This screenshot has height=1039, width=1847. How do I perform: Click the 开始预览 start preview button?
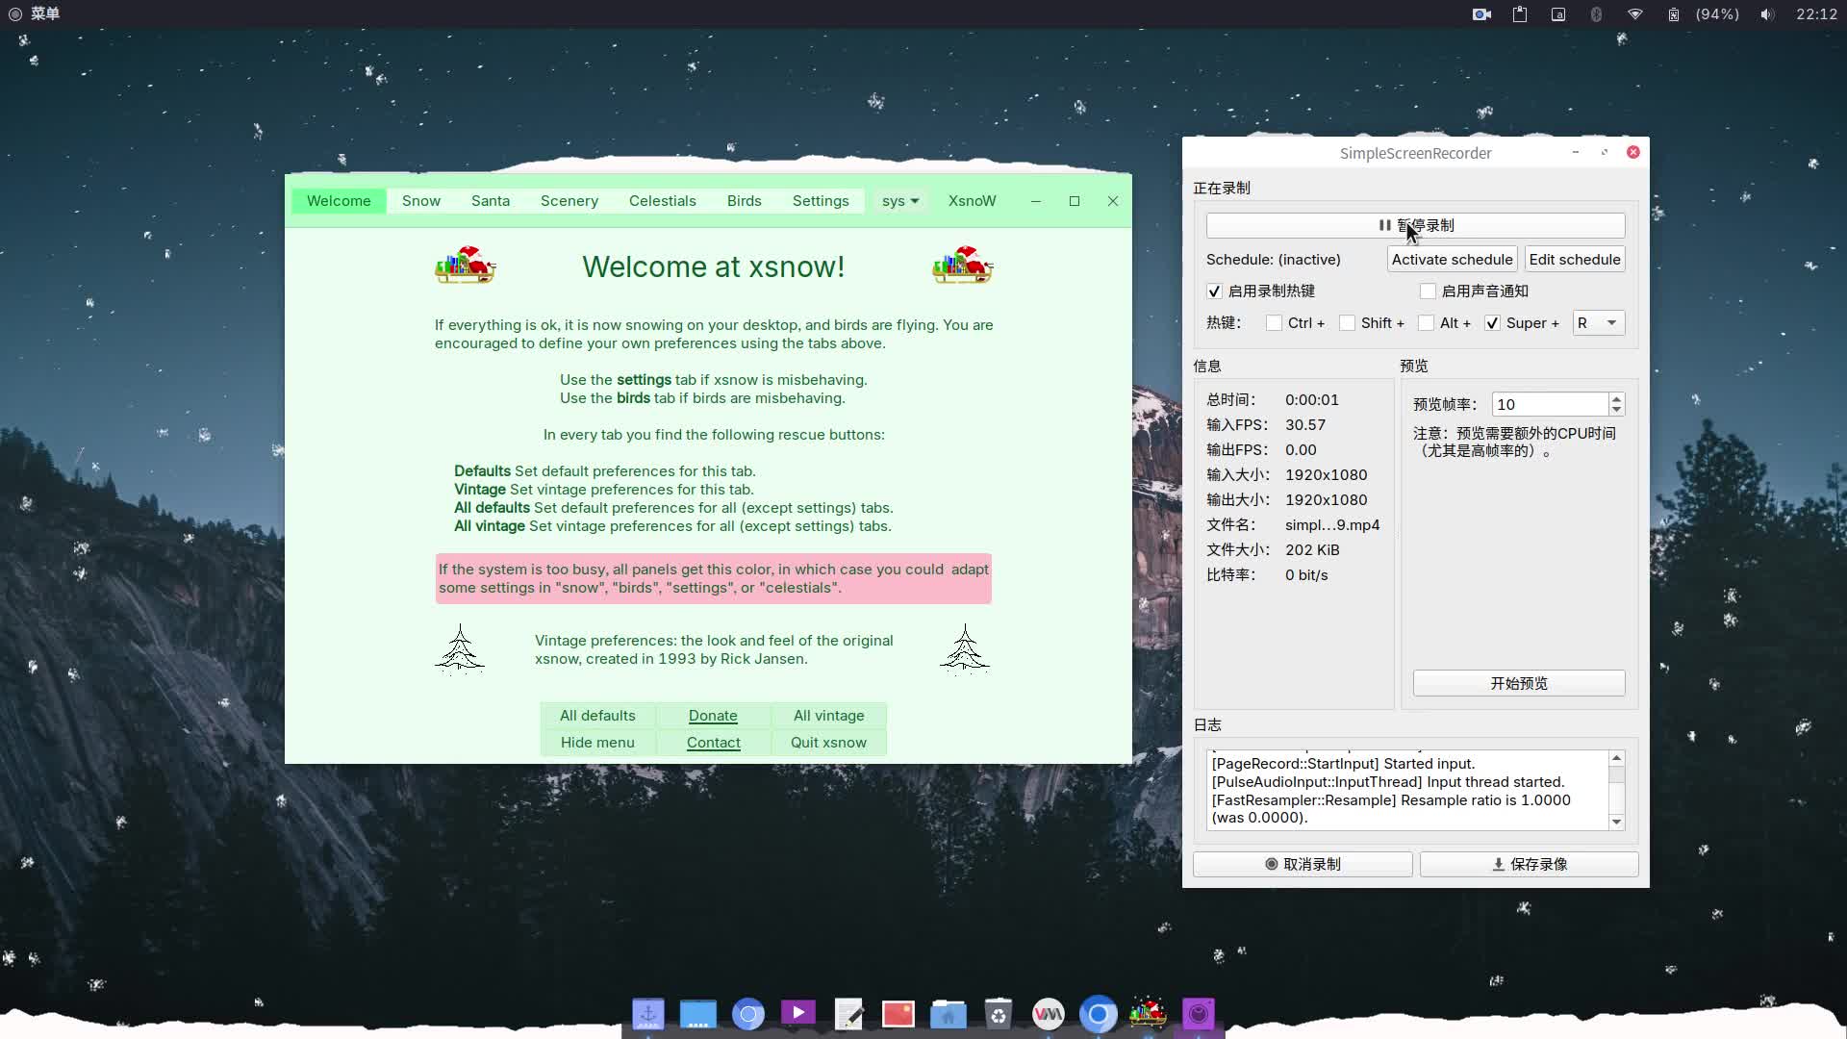click(x=1518, y=682)
